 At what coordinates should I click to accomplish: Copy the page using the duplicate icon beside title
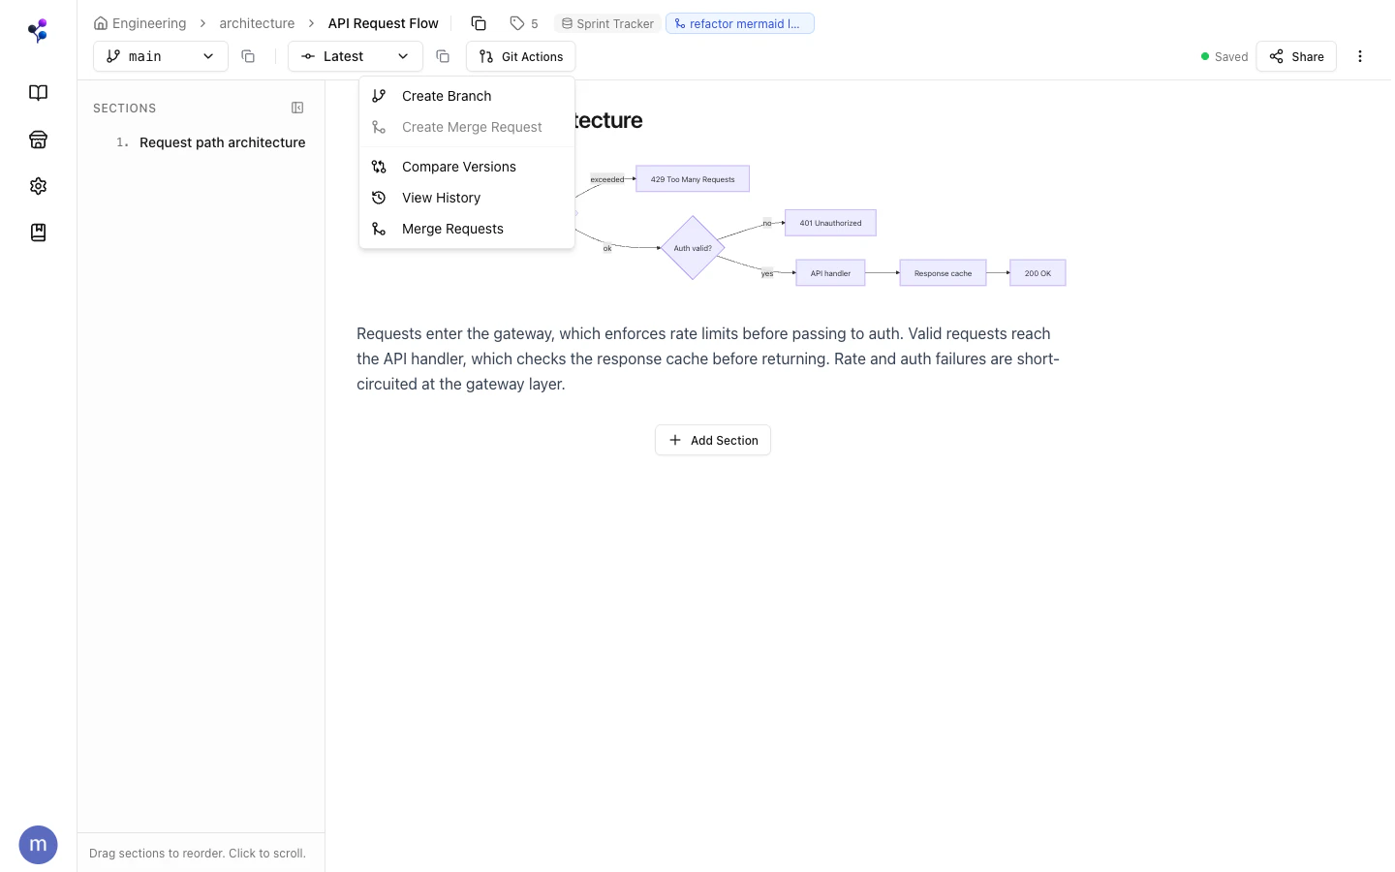[x=479, y=22]
